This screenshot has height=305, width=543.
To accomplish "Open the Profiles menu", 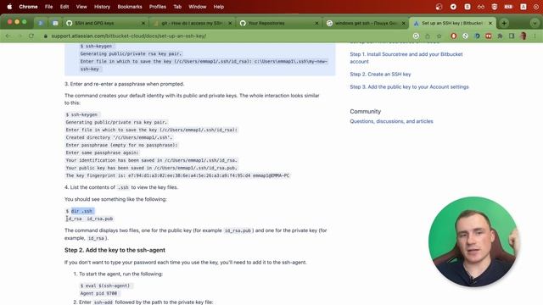I will 158,7.
